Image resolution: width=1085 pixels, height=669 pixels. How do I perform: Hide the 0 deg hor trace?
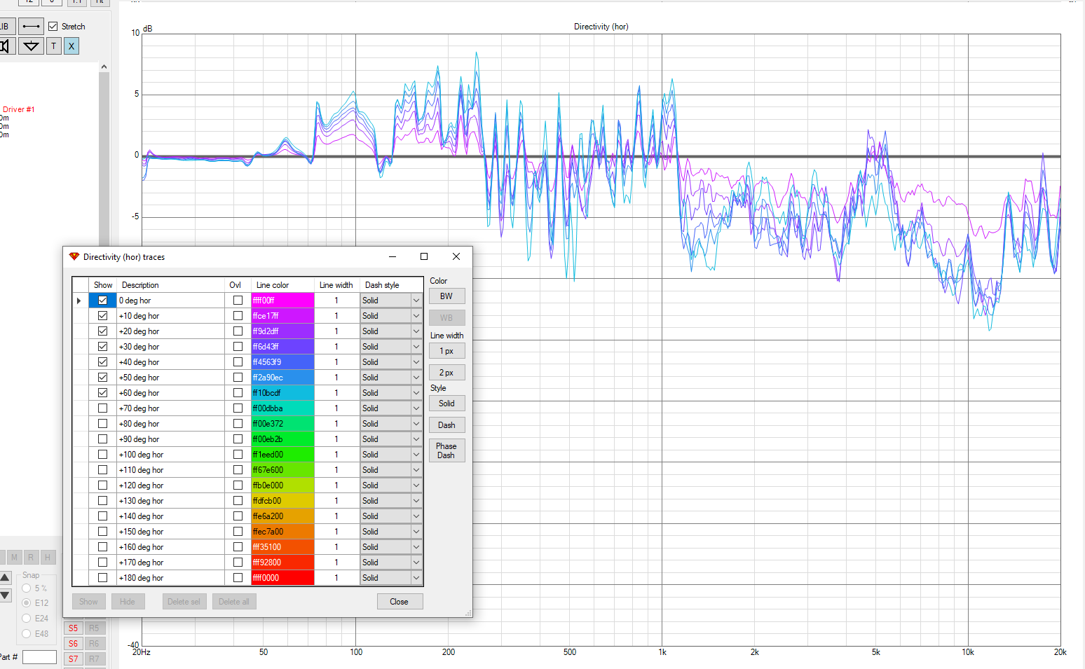click(x=103, y=301)
